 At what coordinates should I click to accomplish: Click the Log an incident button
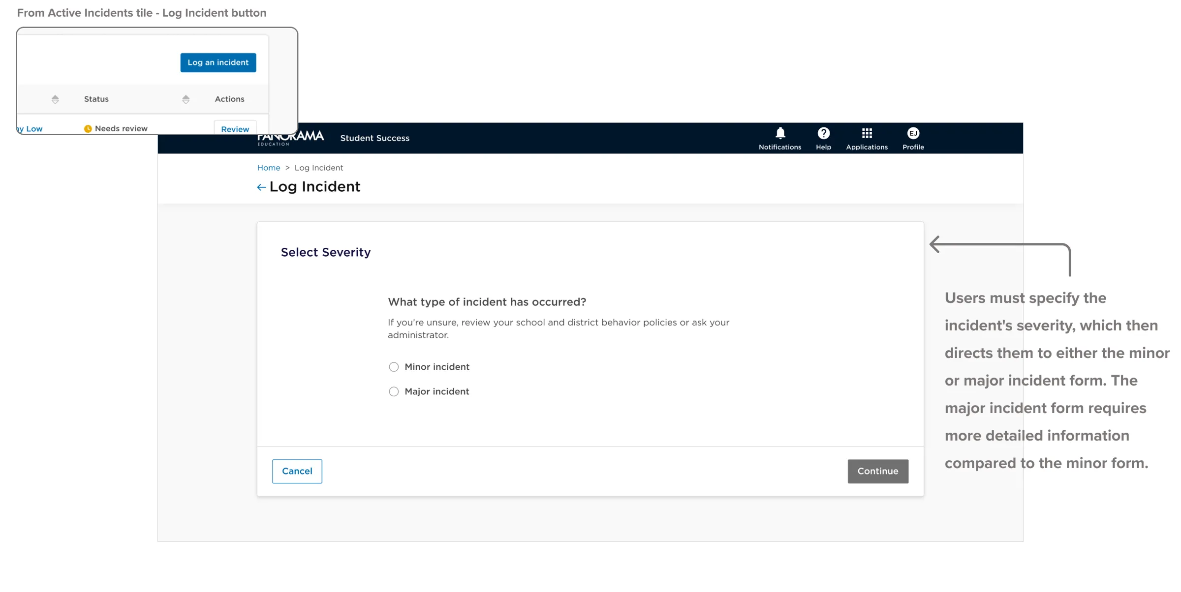(218, 62)
